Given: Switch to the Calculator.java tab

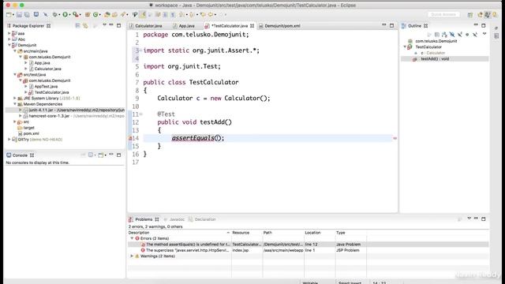Looking at the screenshot, I should pos(148,26).
